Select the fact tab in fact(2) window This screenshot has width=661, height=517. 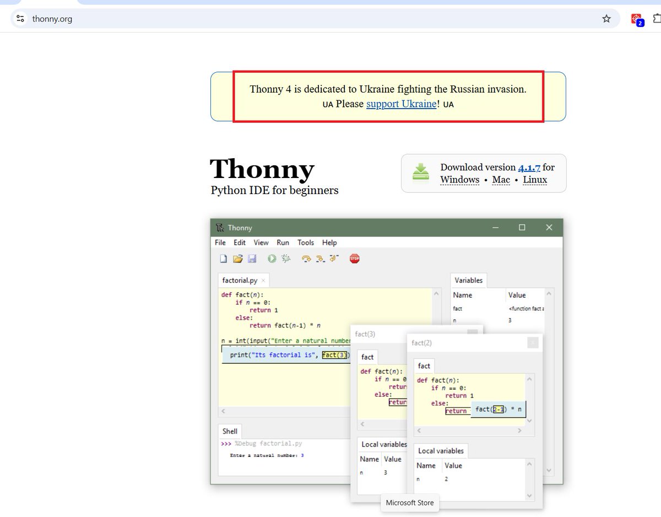(424, 366)
